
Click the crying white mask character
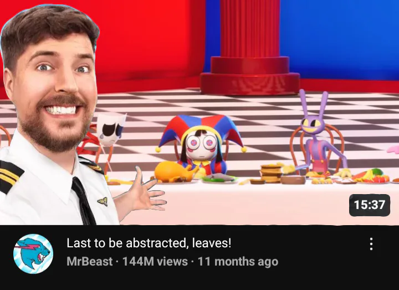pos(111,130)
